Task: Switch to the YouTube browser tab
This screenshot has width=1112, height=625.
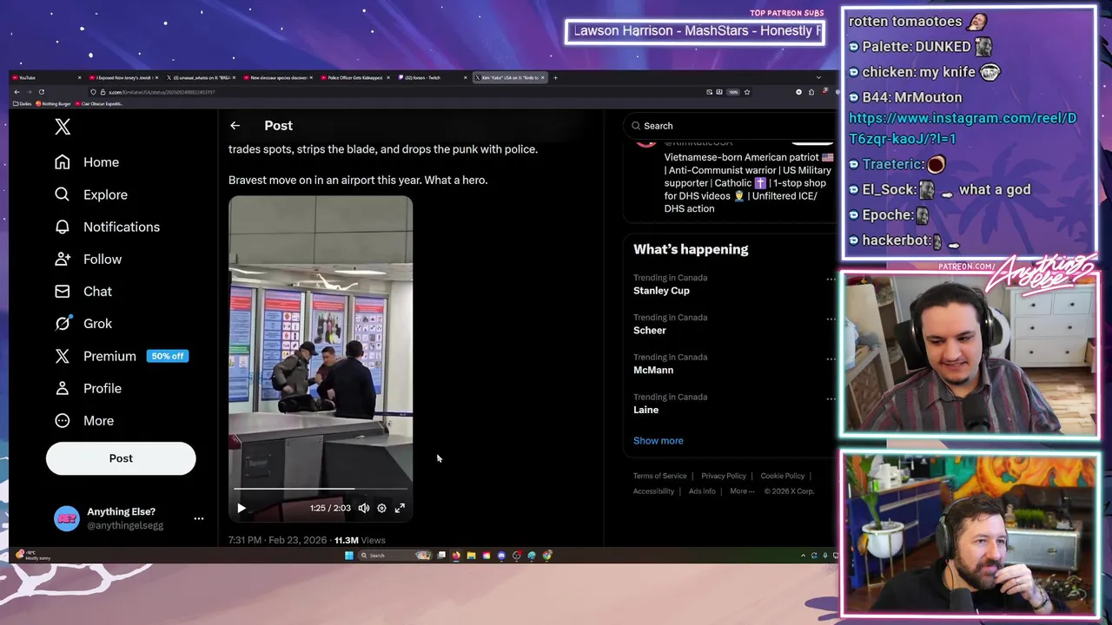Action: [x=46, y=77]
